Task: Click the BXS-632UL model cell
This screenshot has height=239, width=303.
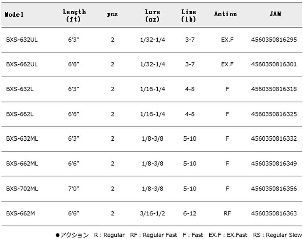Action: point(22,40)
